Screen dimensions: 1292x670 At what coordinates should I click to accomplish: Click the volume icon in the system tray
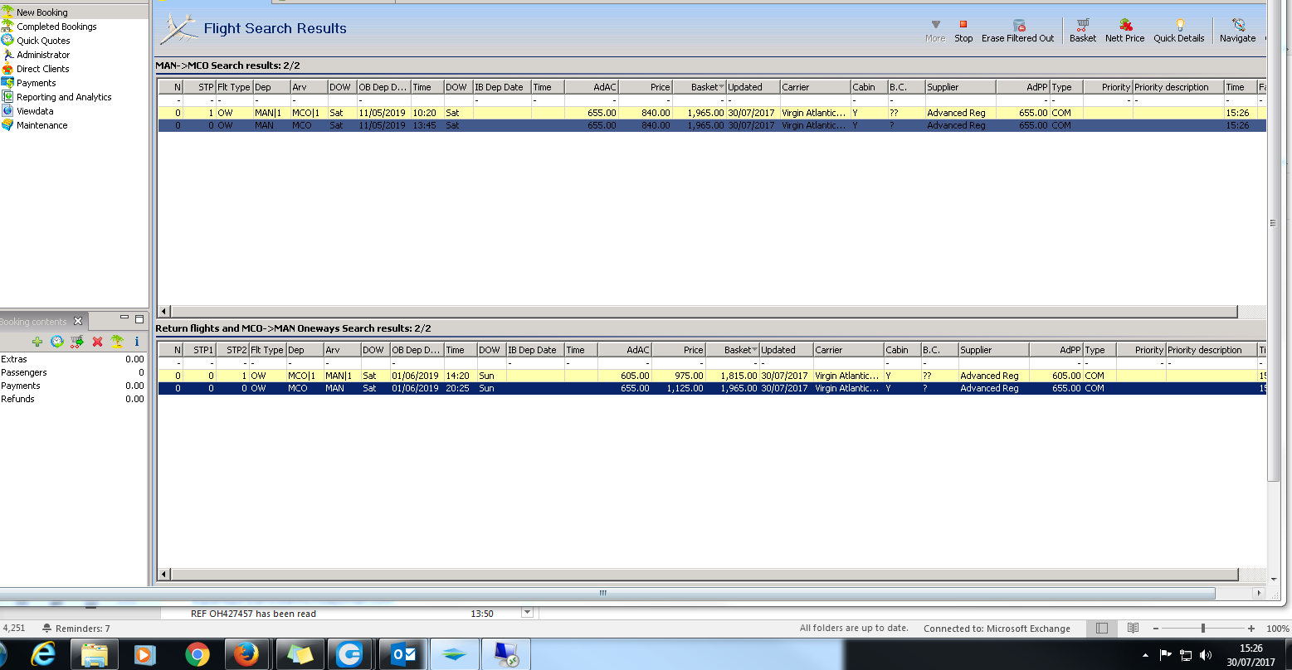click(1206, 655)
